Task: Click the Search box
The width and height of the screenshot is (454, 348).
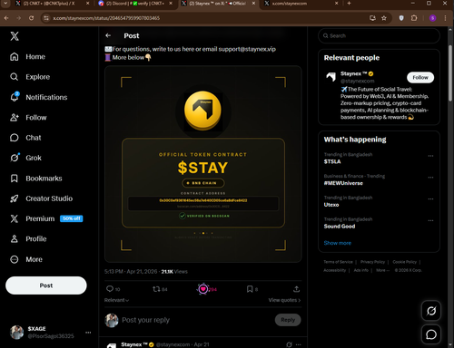Action: 379,35
